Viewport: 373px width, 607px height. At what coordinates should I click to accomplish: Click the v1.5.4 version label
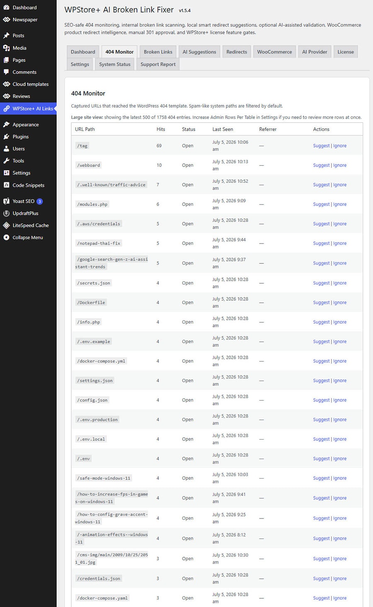coord(185,11)
